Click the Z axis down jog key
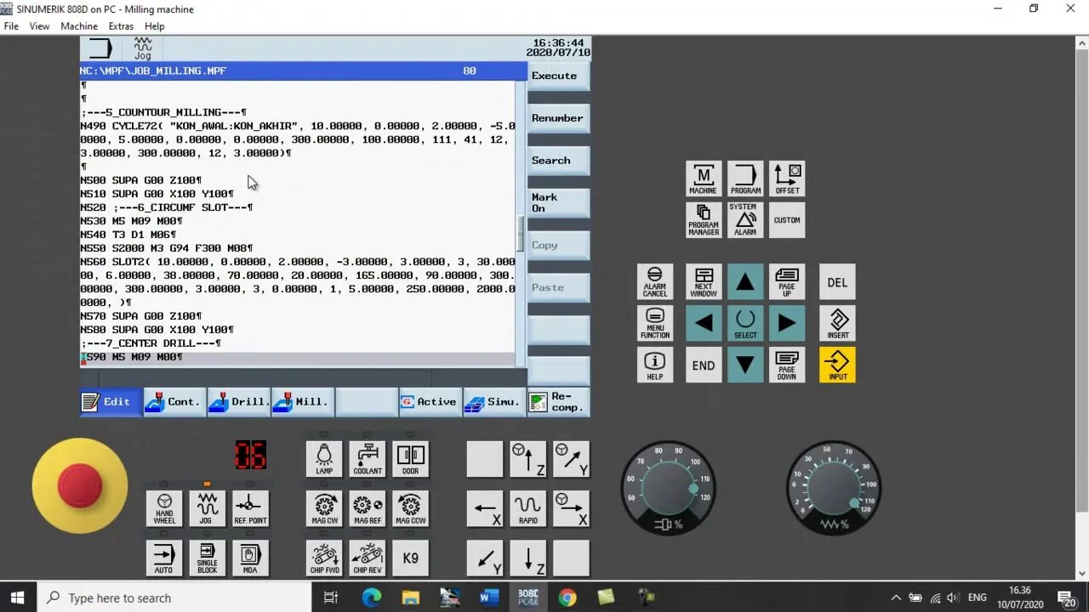Image resolution: width=1089 pixels, height=612 pixels. pos(528,558)
